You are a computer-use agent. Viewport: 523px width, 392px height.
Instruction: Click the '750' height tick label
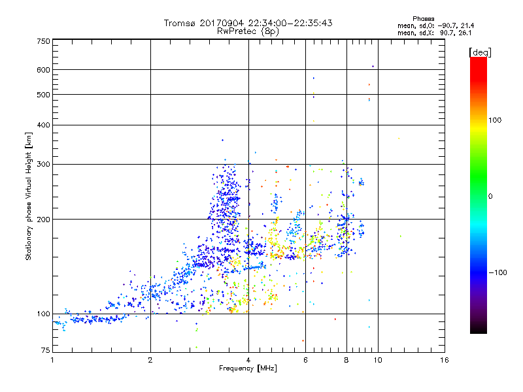point(43,41)
